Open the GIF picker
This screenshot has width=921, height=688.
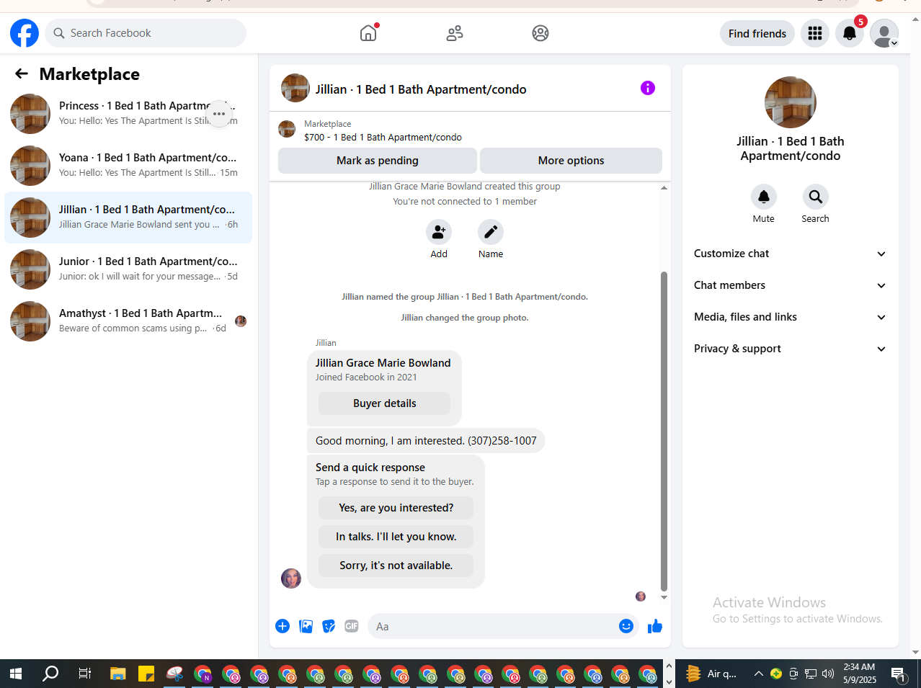click(x=352, y=626)
